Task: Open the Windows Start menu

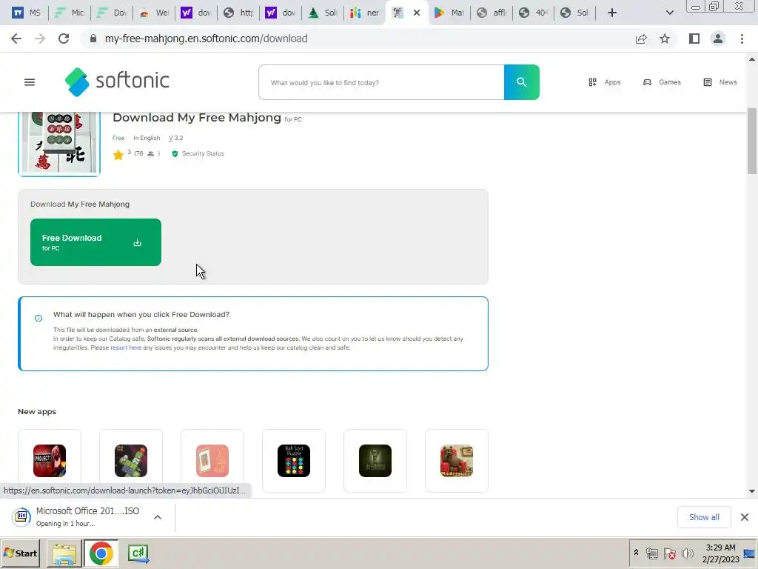Action: pyautogui.click(x=20, y=553)
